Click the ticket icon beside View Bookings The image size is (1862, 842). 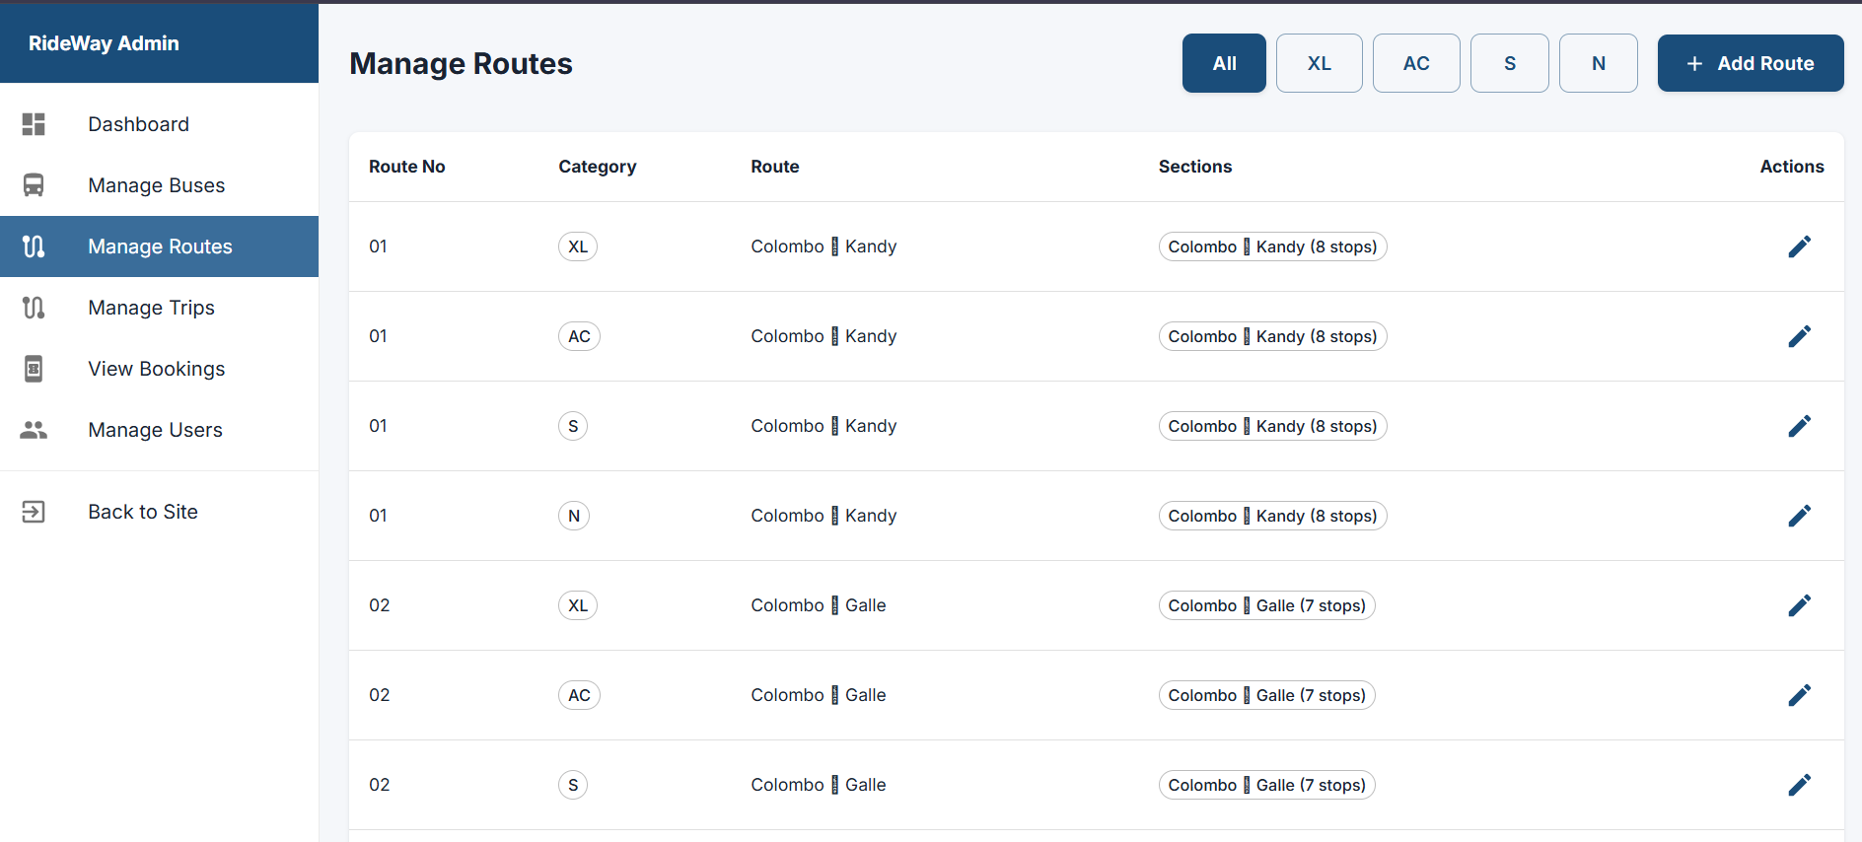34,369
